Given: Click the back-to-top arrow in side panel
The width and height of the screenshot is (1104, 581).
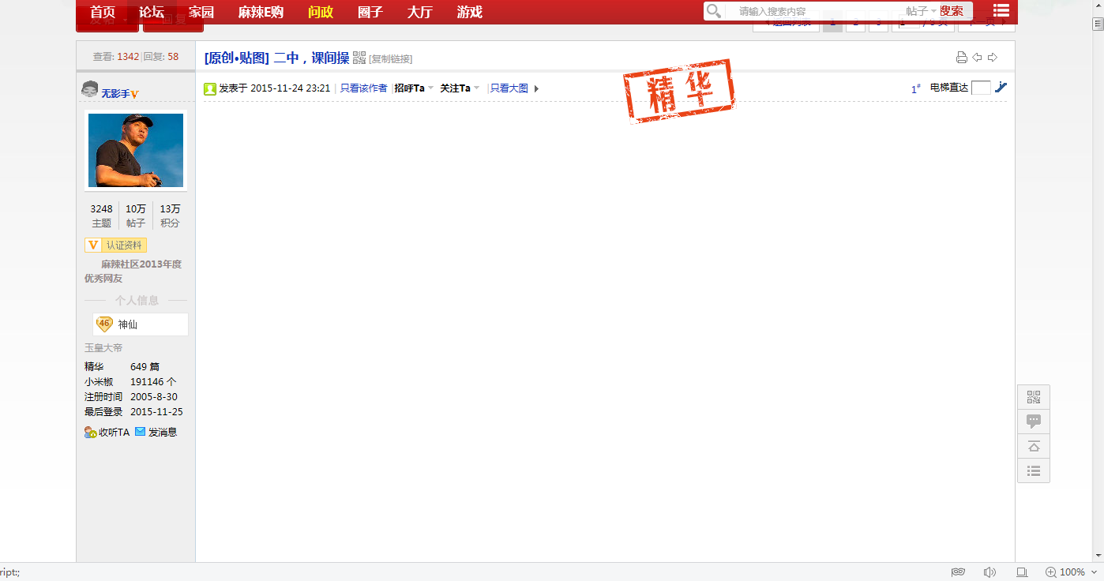Looking at the screenshot, I should click(x=1033, y=447).
